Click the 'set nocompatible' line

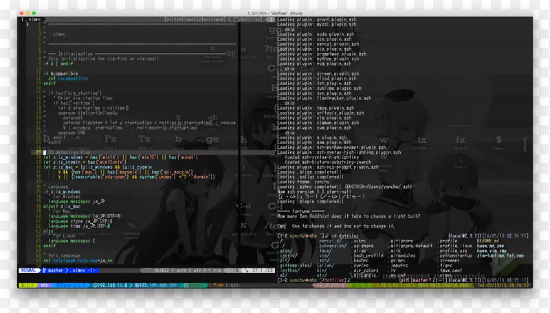68,79
